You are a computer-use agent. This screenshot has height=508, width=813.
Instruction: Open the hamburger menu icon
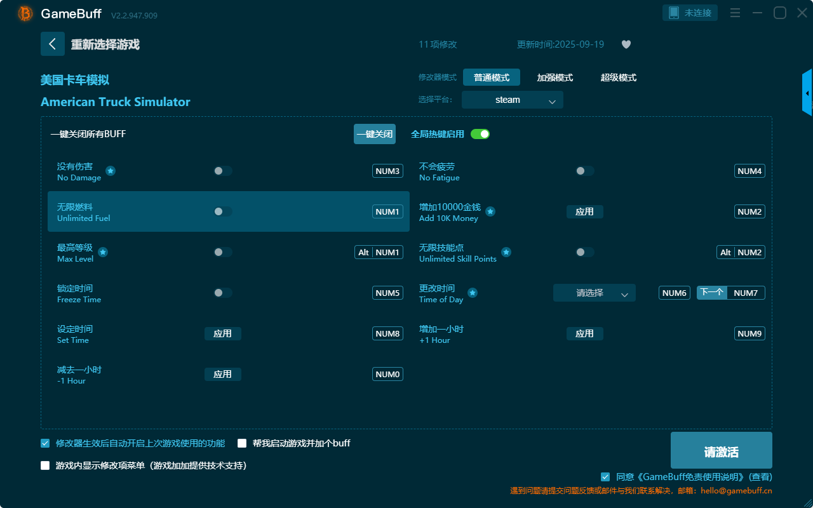pyautogui.click(x=735, y=13)
